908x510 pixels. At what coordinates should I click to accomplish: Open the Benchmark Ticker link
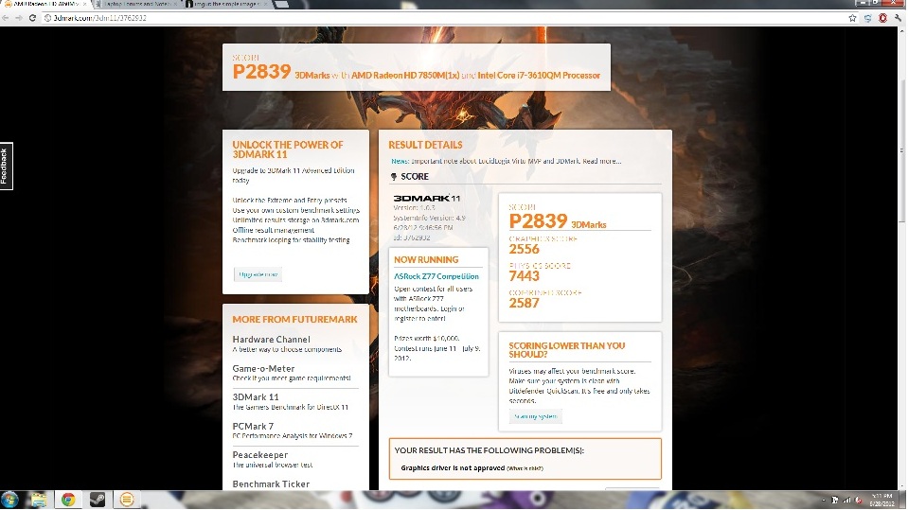pos(271,484)
